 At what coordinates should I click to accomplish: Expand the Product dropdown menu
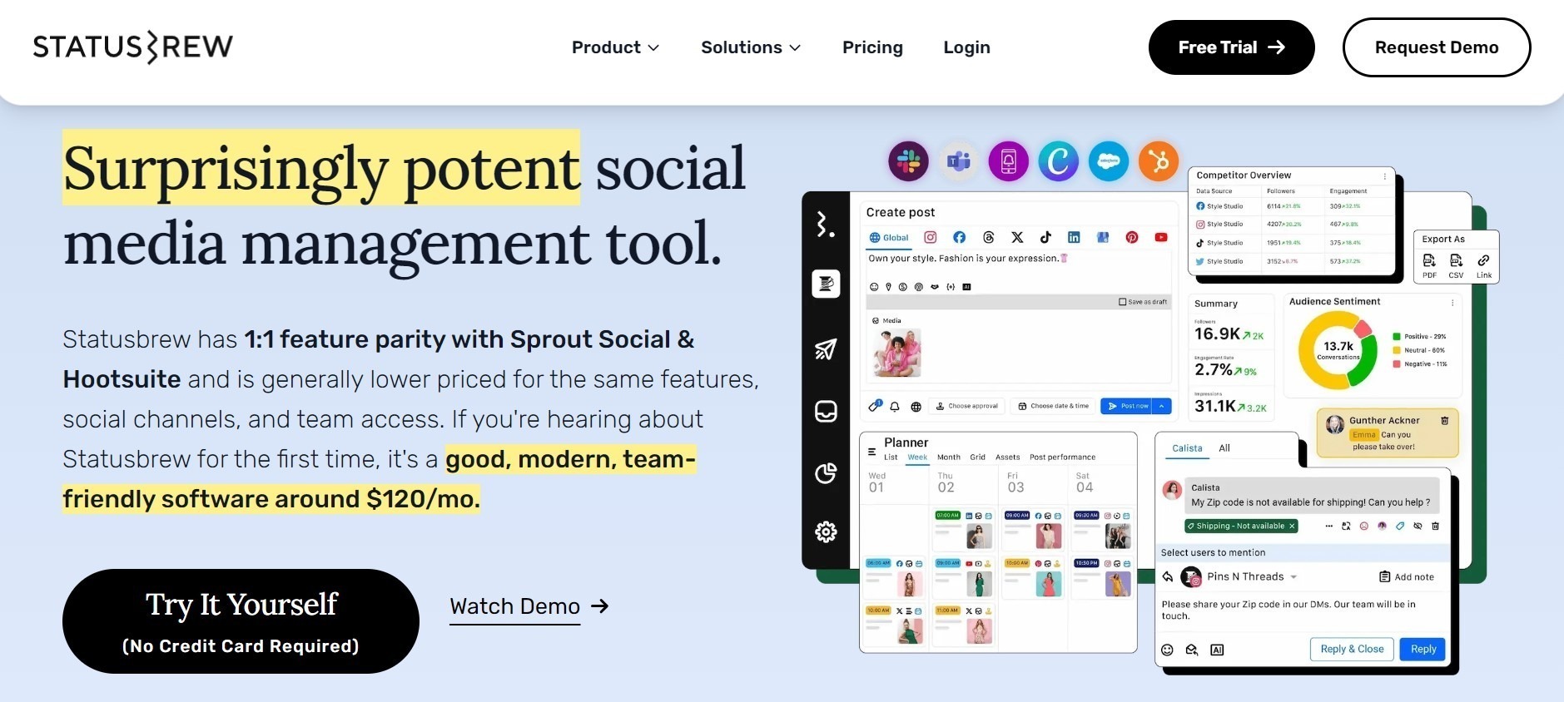pyautogui.click(x=615, y=47)
